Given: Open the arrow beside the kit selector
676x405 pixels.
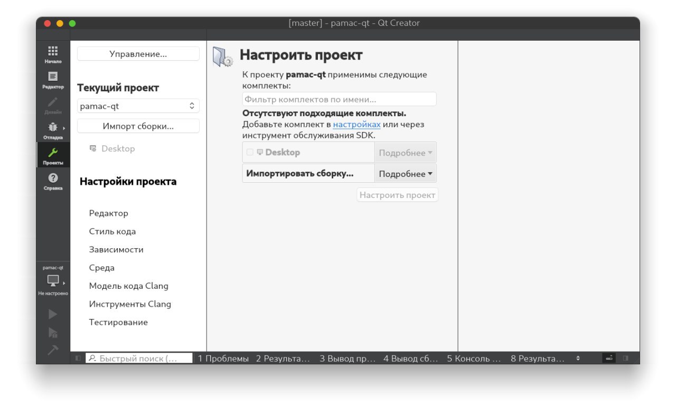Looking at the screenshot, I should click(x=64, y=283).
